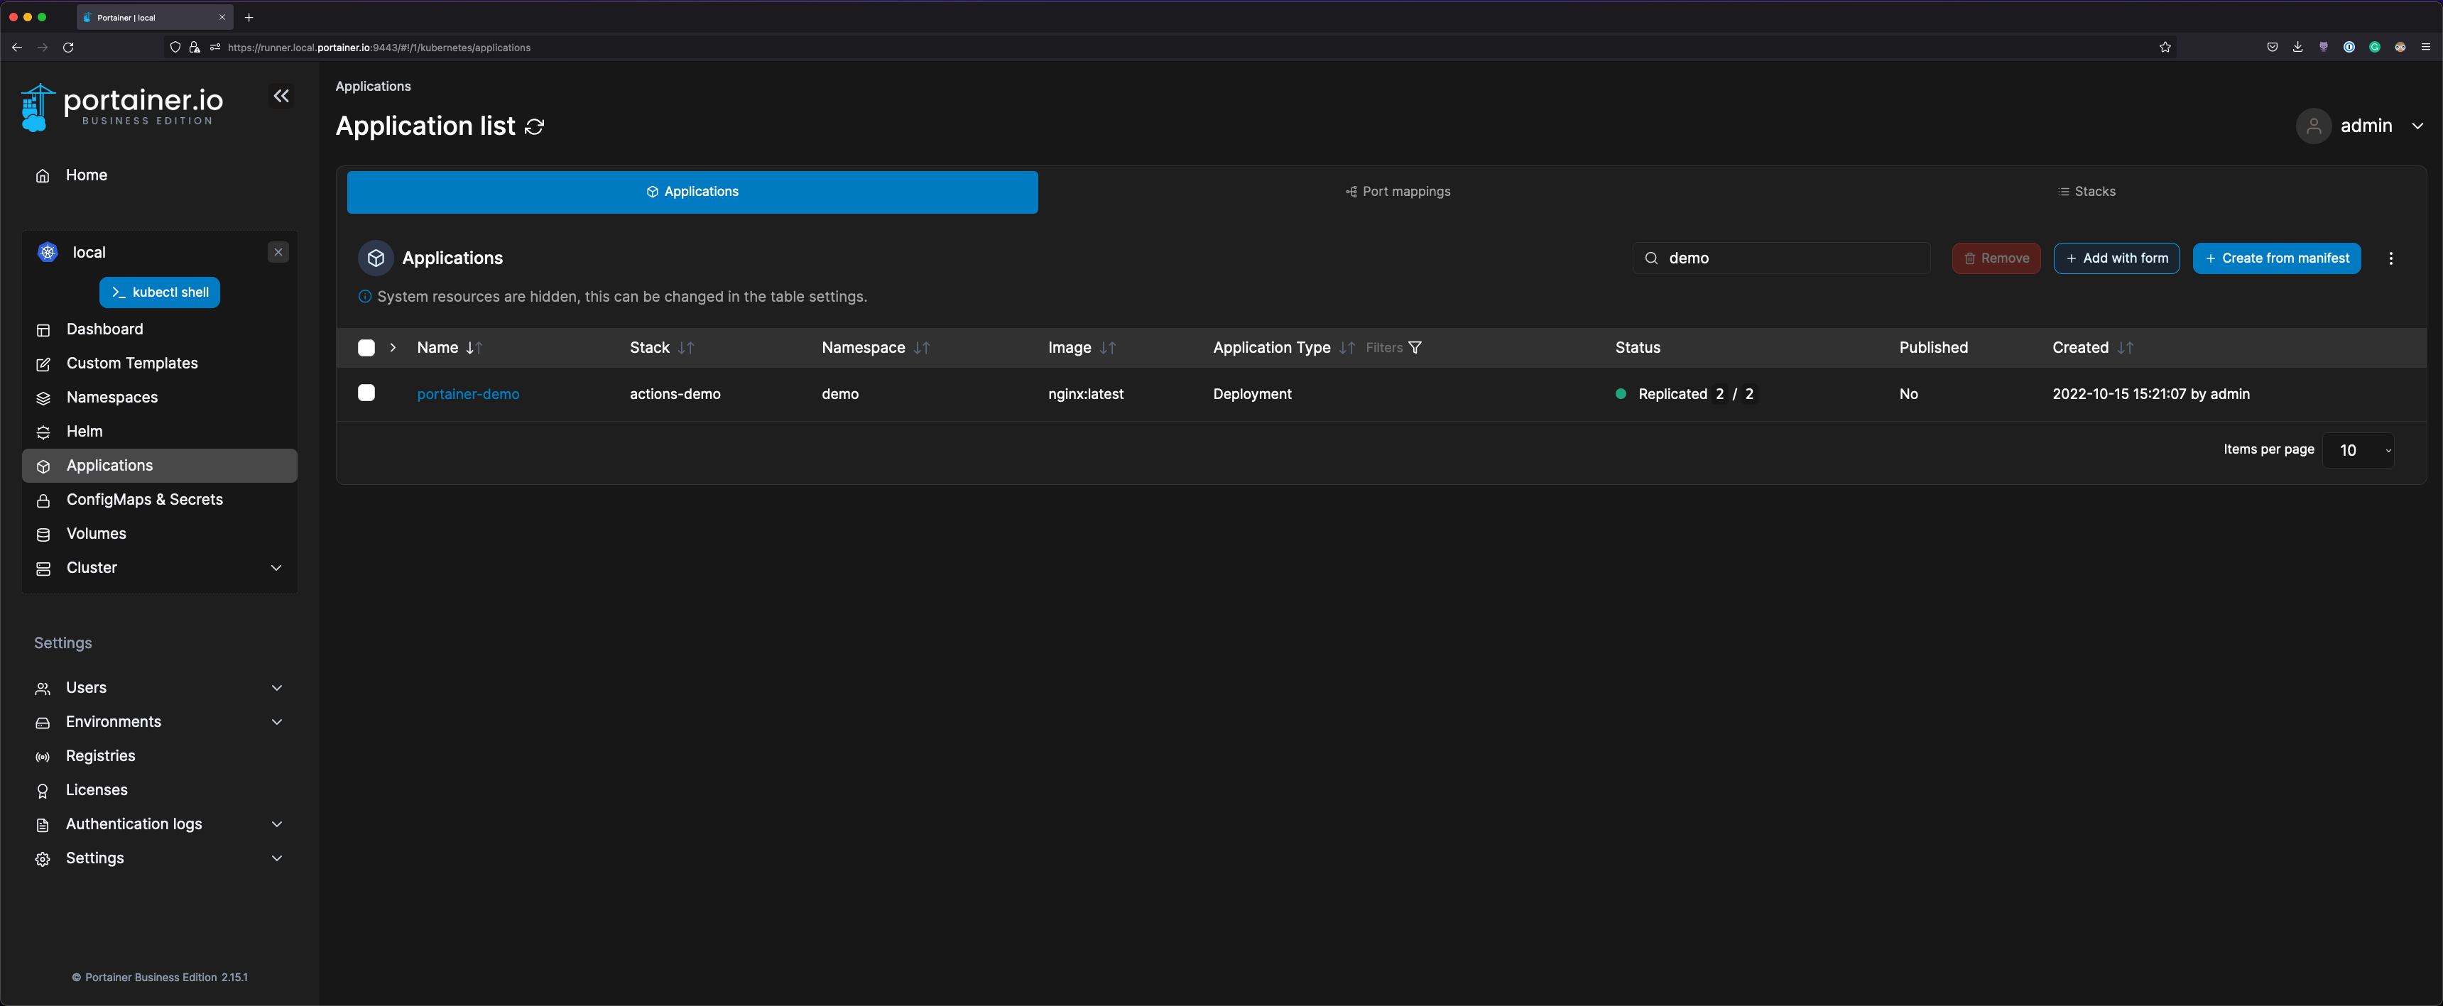Select the blue Applications tab

point(692,192)
